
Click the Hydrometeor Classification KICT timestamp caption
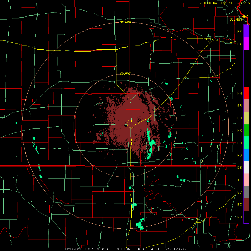pos(125,249)
